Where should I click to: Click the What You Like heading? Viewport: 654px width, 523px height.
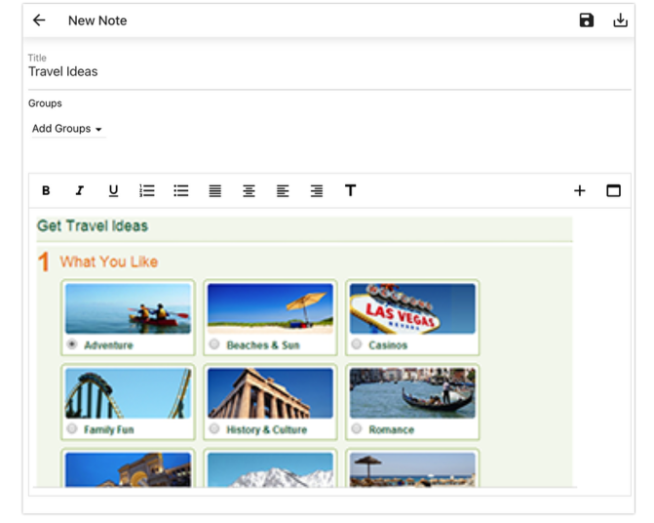pyautogui.click(x=109, y=261)
